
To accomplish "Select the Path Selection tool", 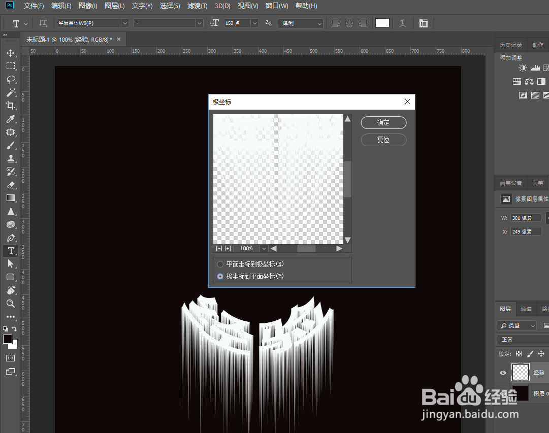I will 11,264.
